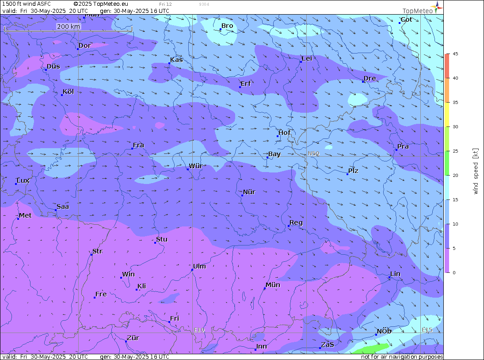The height and width of the screenshot is (360, 484).
Task: Select the 'Lei' Leipzig label
Action: 307,59
